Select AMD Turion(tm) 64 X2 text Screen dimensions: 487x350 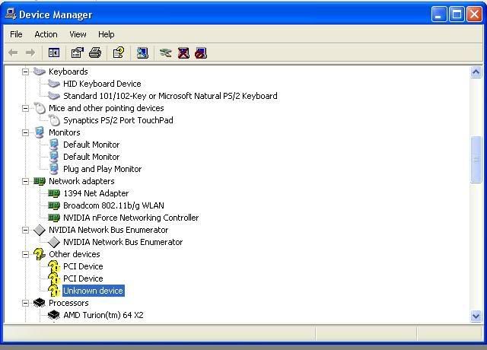coord(103,315)
